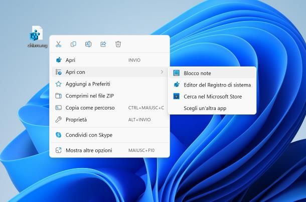
Task: Choose Scegli un'altra app
Action: [212, 108]
